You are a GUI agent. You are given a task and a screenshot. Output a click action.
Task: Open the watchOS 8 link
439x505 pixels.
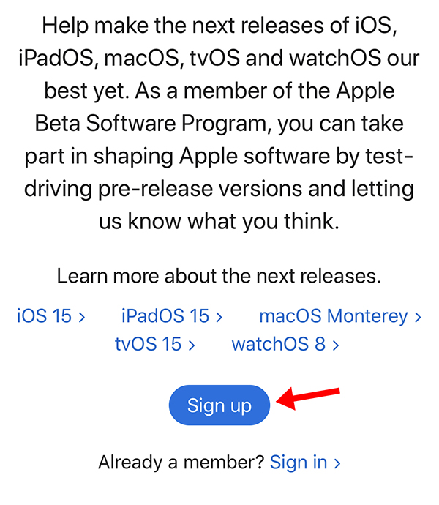[279, 344]
